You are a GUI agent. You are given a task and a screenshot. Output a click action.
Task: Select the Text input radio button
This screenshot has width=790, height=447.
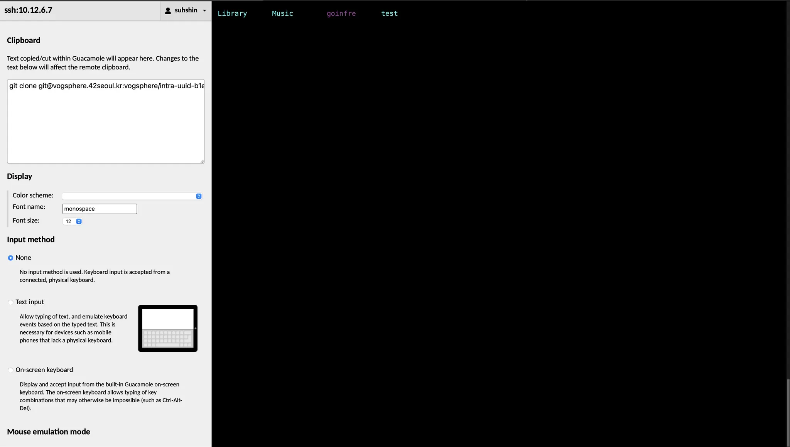(x=10, y=302)
